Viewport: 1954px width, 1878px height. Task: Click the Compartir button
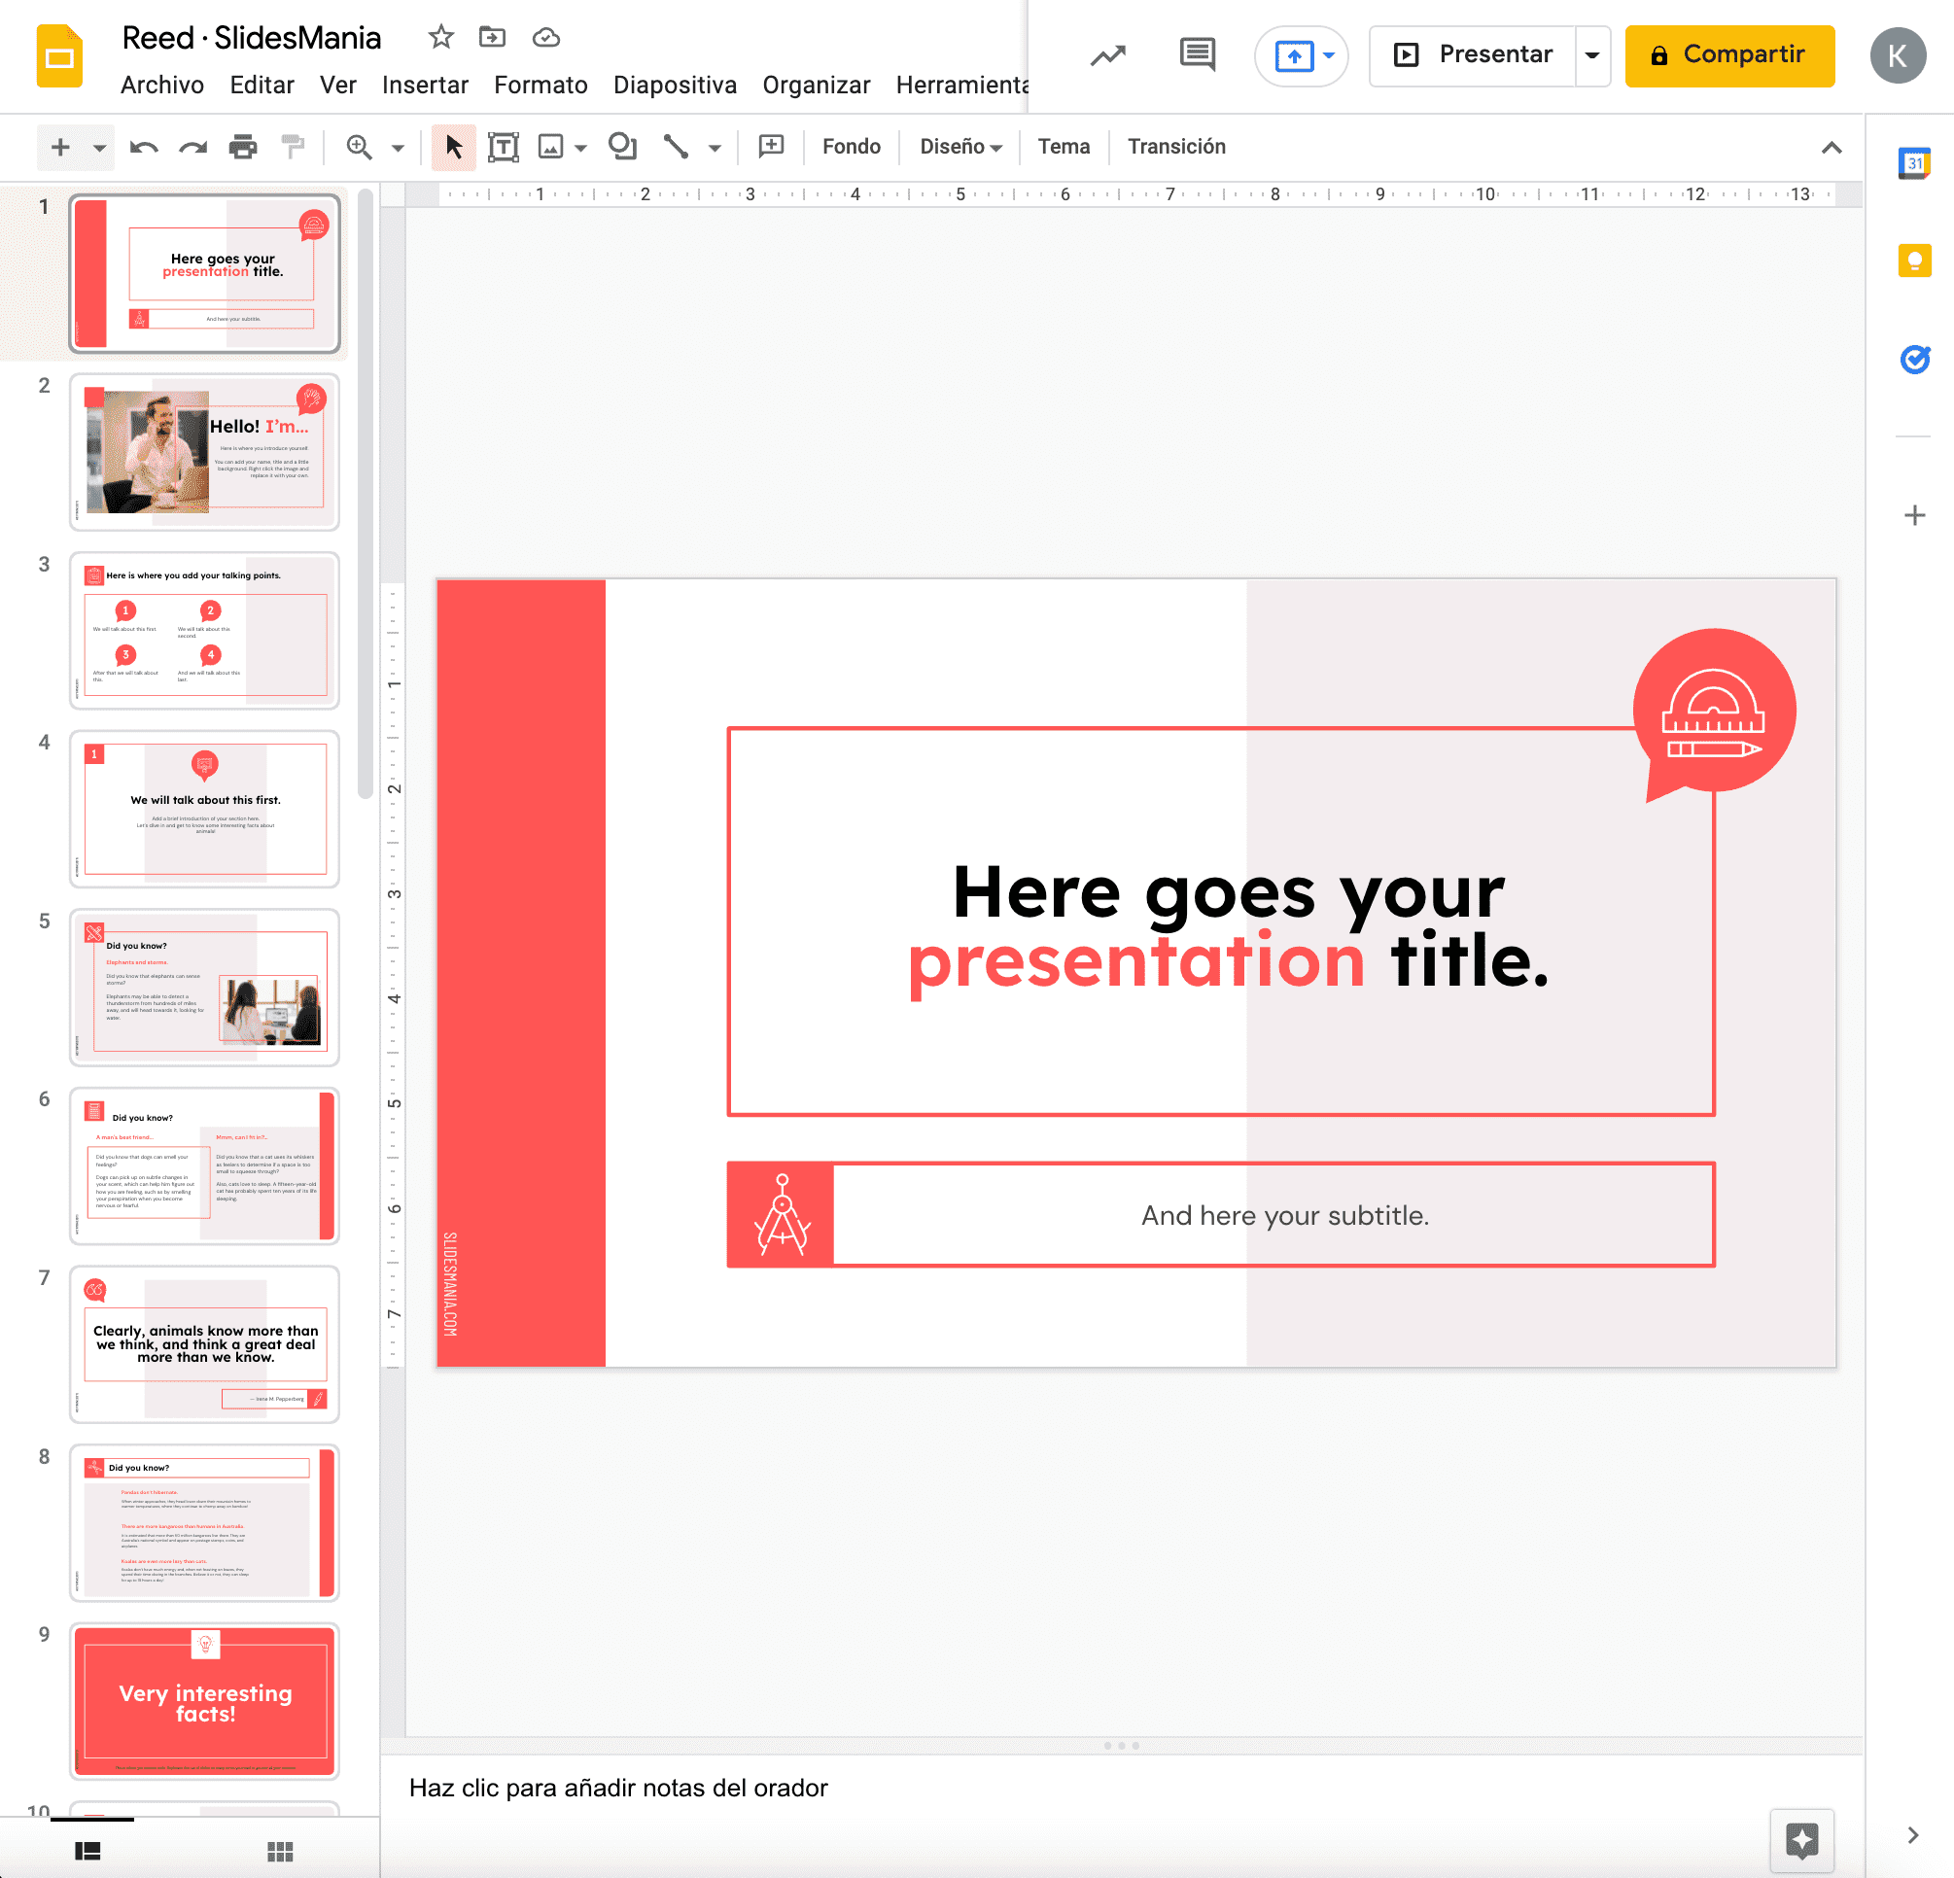coord(1729,54)
